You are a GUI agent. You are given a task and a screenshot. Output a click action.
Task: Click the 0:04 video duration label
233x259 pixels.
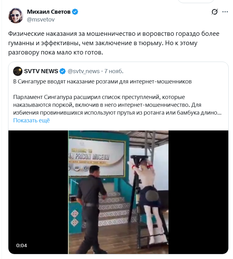[x=21, y=245]
